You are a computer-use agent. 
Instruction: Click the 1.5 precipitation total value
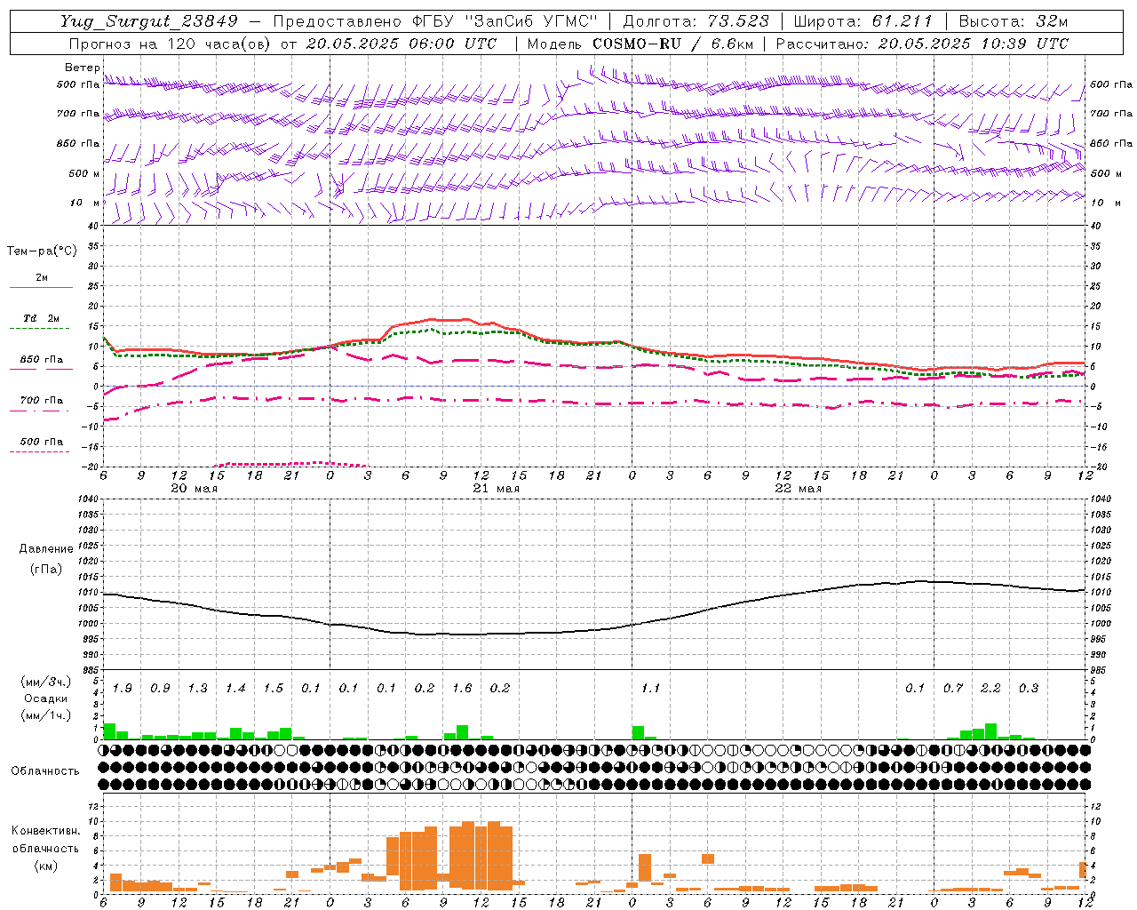point(273,689)
